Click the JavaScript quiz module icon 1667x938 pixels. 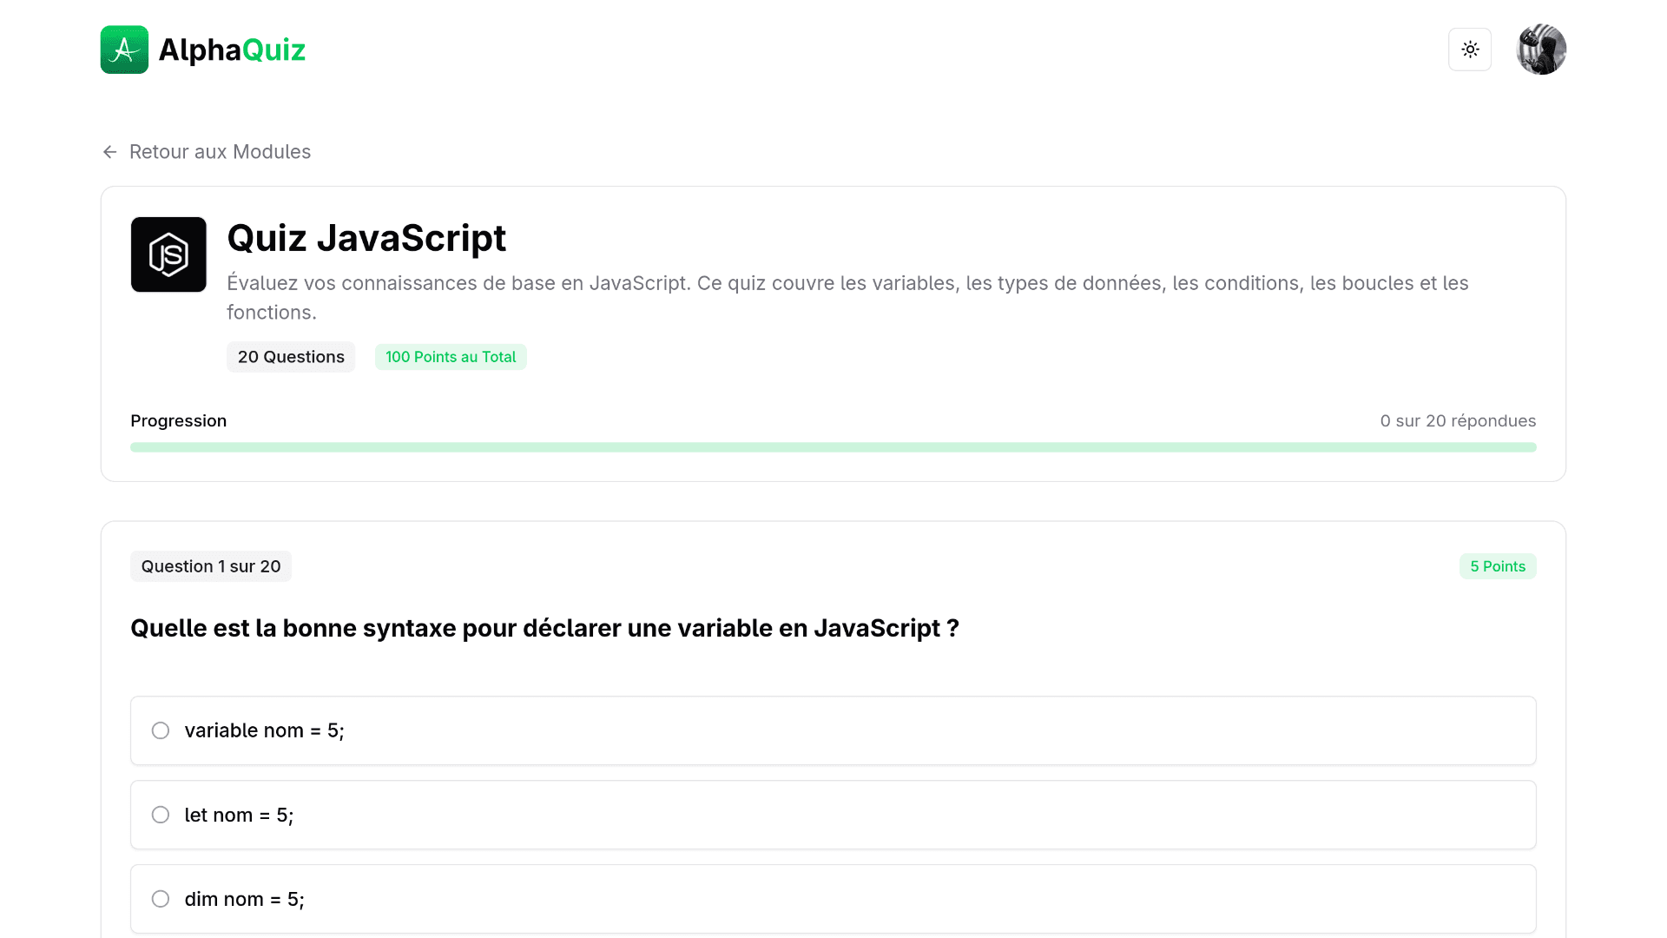[x=168, y=254]
